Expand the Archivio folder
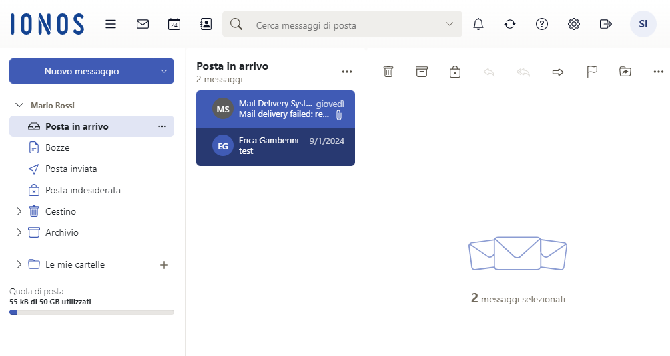The height and width of the screenshot is (356, 670). point(19,232)
